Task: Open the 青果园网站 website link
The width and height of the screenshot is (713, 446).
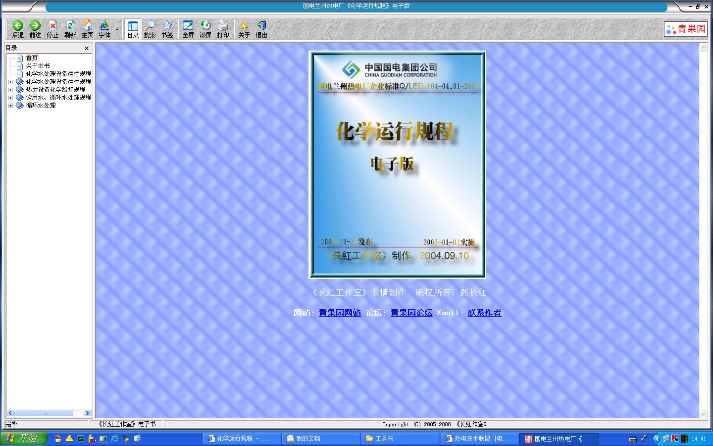Action: (x=340, y=313)
